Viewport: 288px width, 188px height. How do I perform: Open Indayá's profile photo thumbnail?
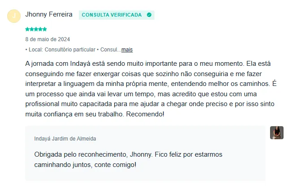[x=276, y=132]
